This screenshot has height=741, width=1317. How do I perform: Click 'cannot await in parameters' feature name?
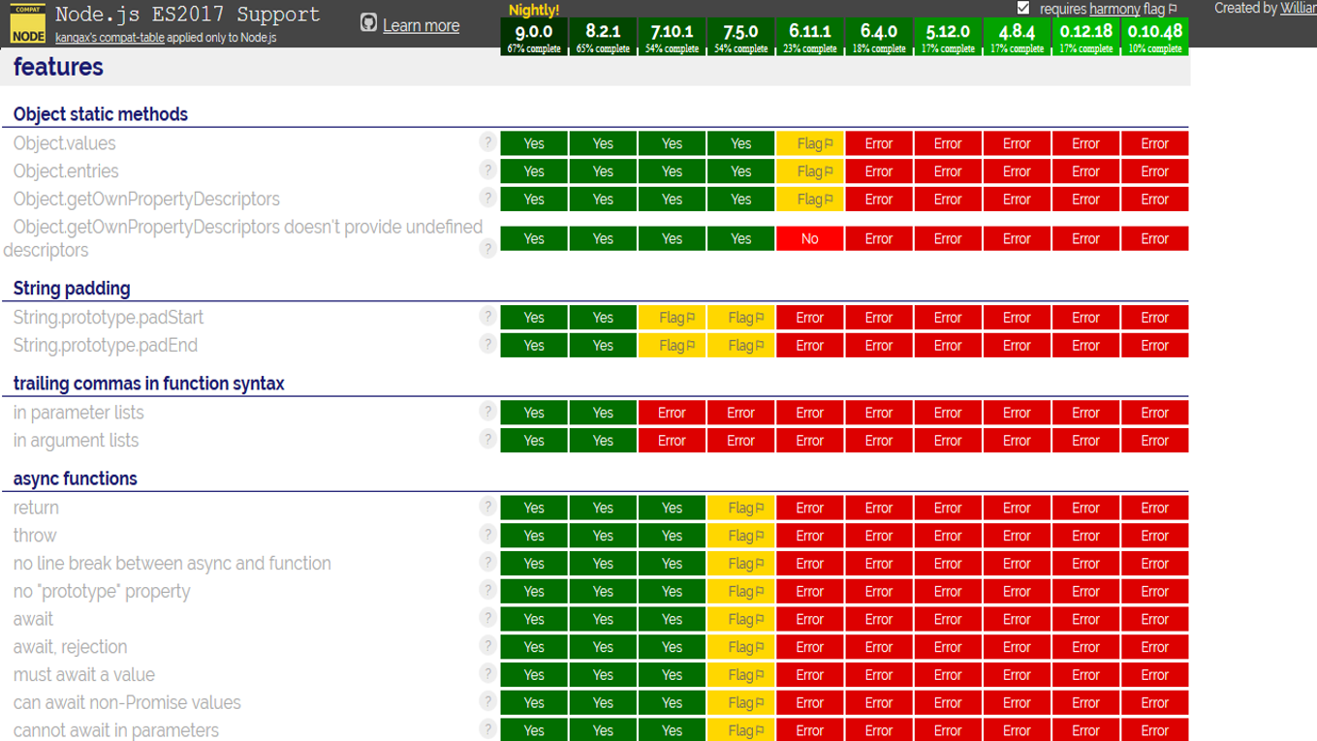pos(116,730)
